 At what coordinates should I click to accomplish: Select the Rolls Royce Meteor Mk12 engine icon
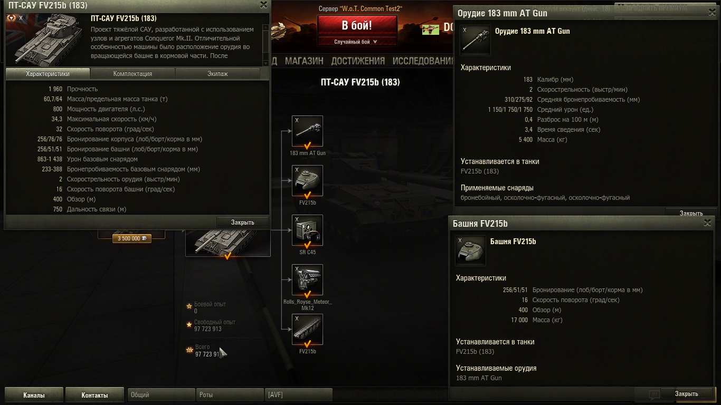[307, 279]
